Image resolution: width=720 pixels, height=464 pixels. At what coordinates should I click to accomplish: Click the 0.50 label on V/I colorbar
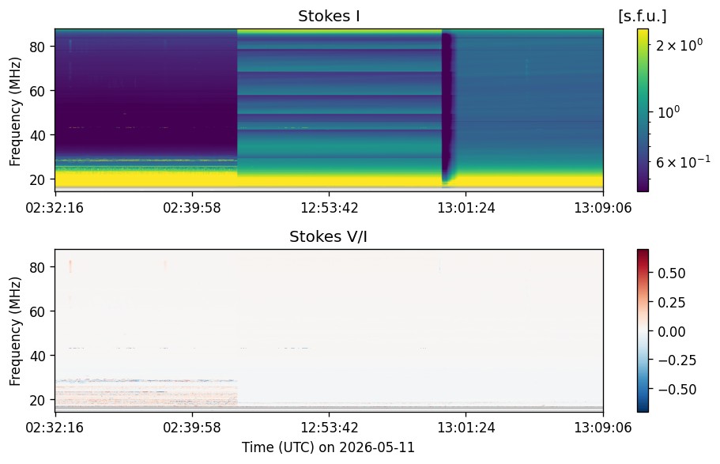tap(671, 273)
